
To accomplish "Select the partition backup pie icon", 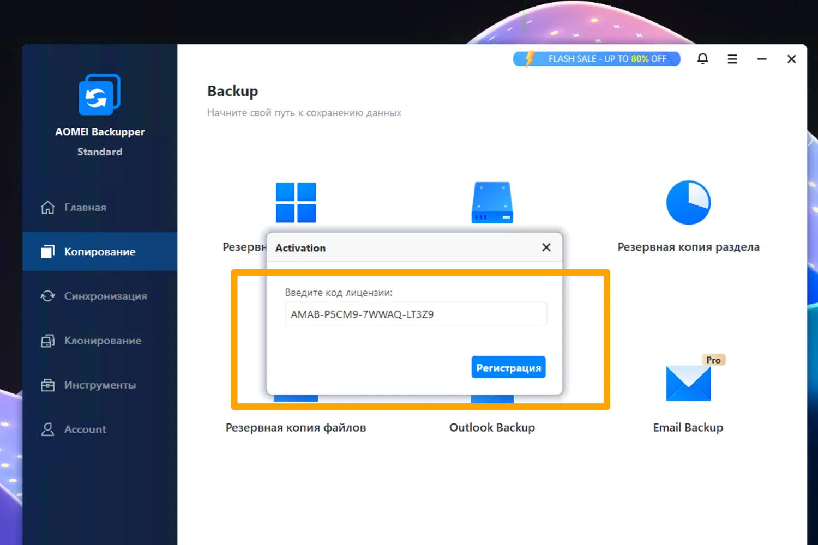I will click(x=688, y=203).
